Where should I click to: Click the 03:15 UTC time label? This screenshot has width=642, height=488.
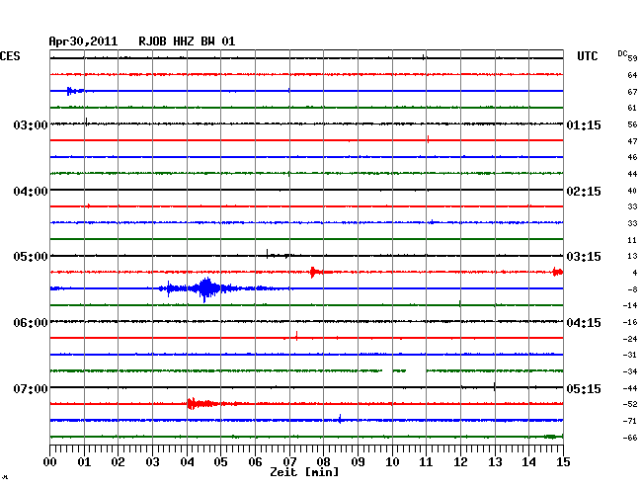click(584, 257)
